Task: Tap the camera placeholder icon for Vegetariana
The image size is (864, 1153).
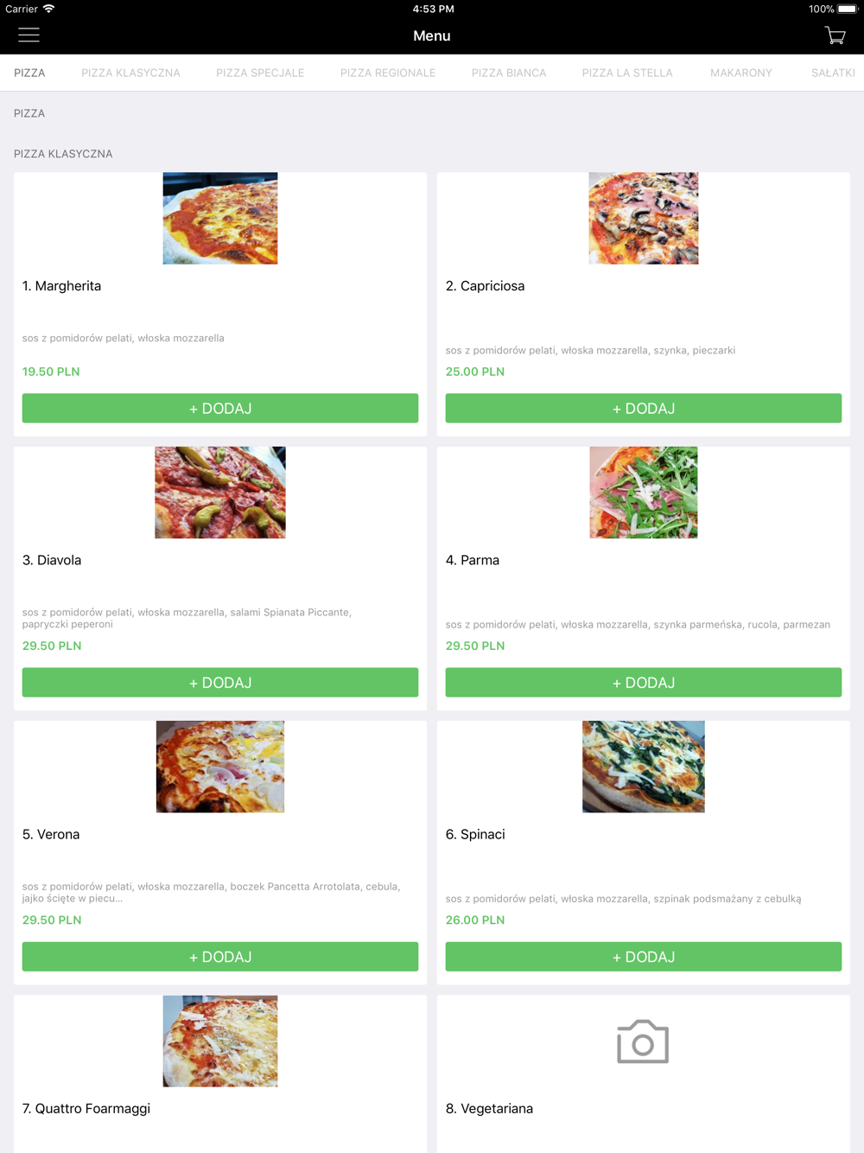Action: (x=643, y=1041)
